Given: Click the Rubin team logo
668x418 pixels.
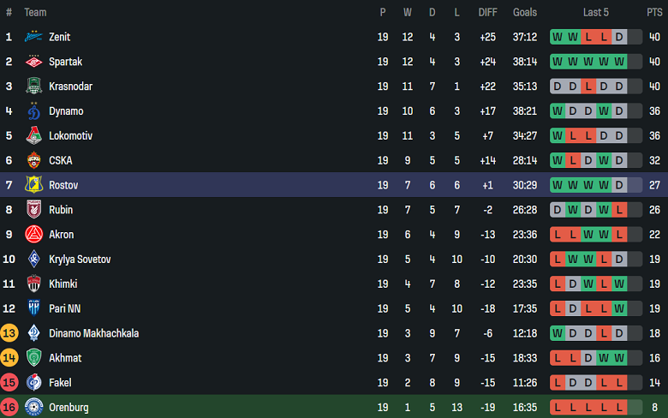Looking at the screenshot, I should coord(34,210).
